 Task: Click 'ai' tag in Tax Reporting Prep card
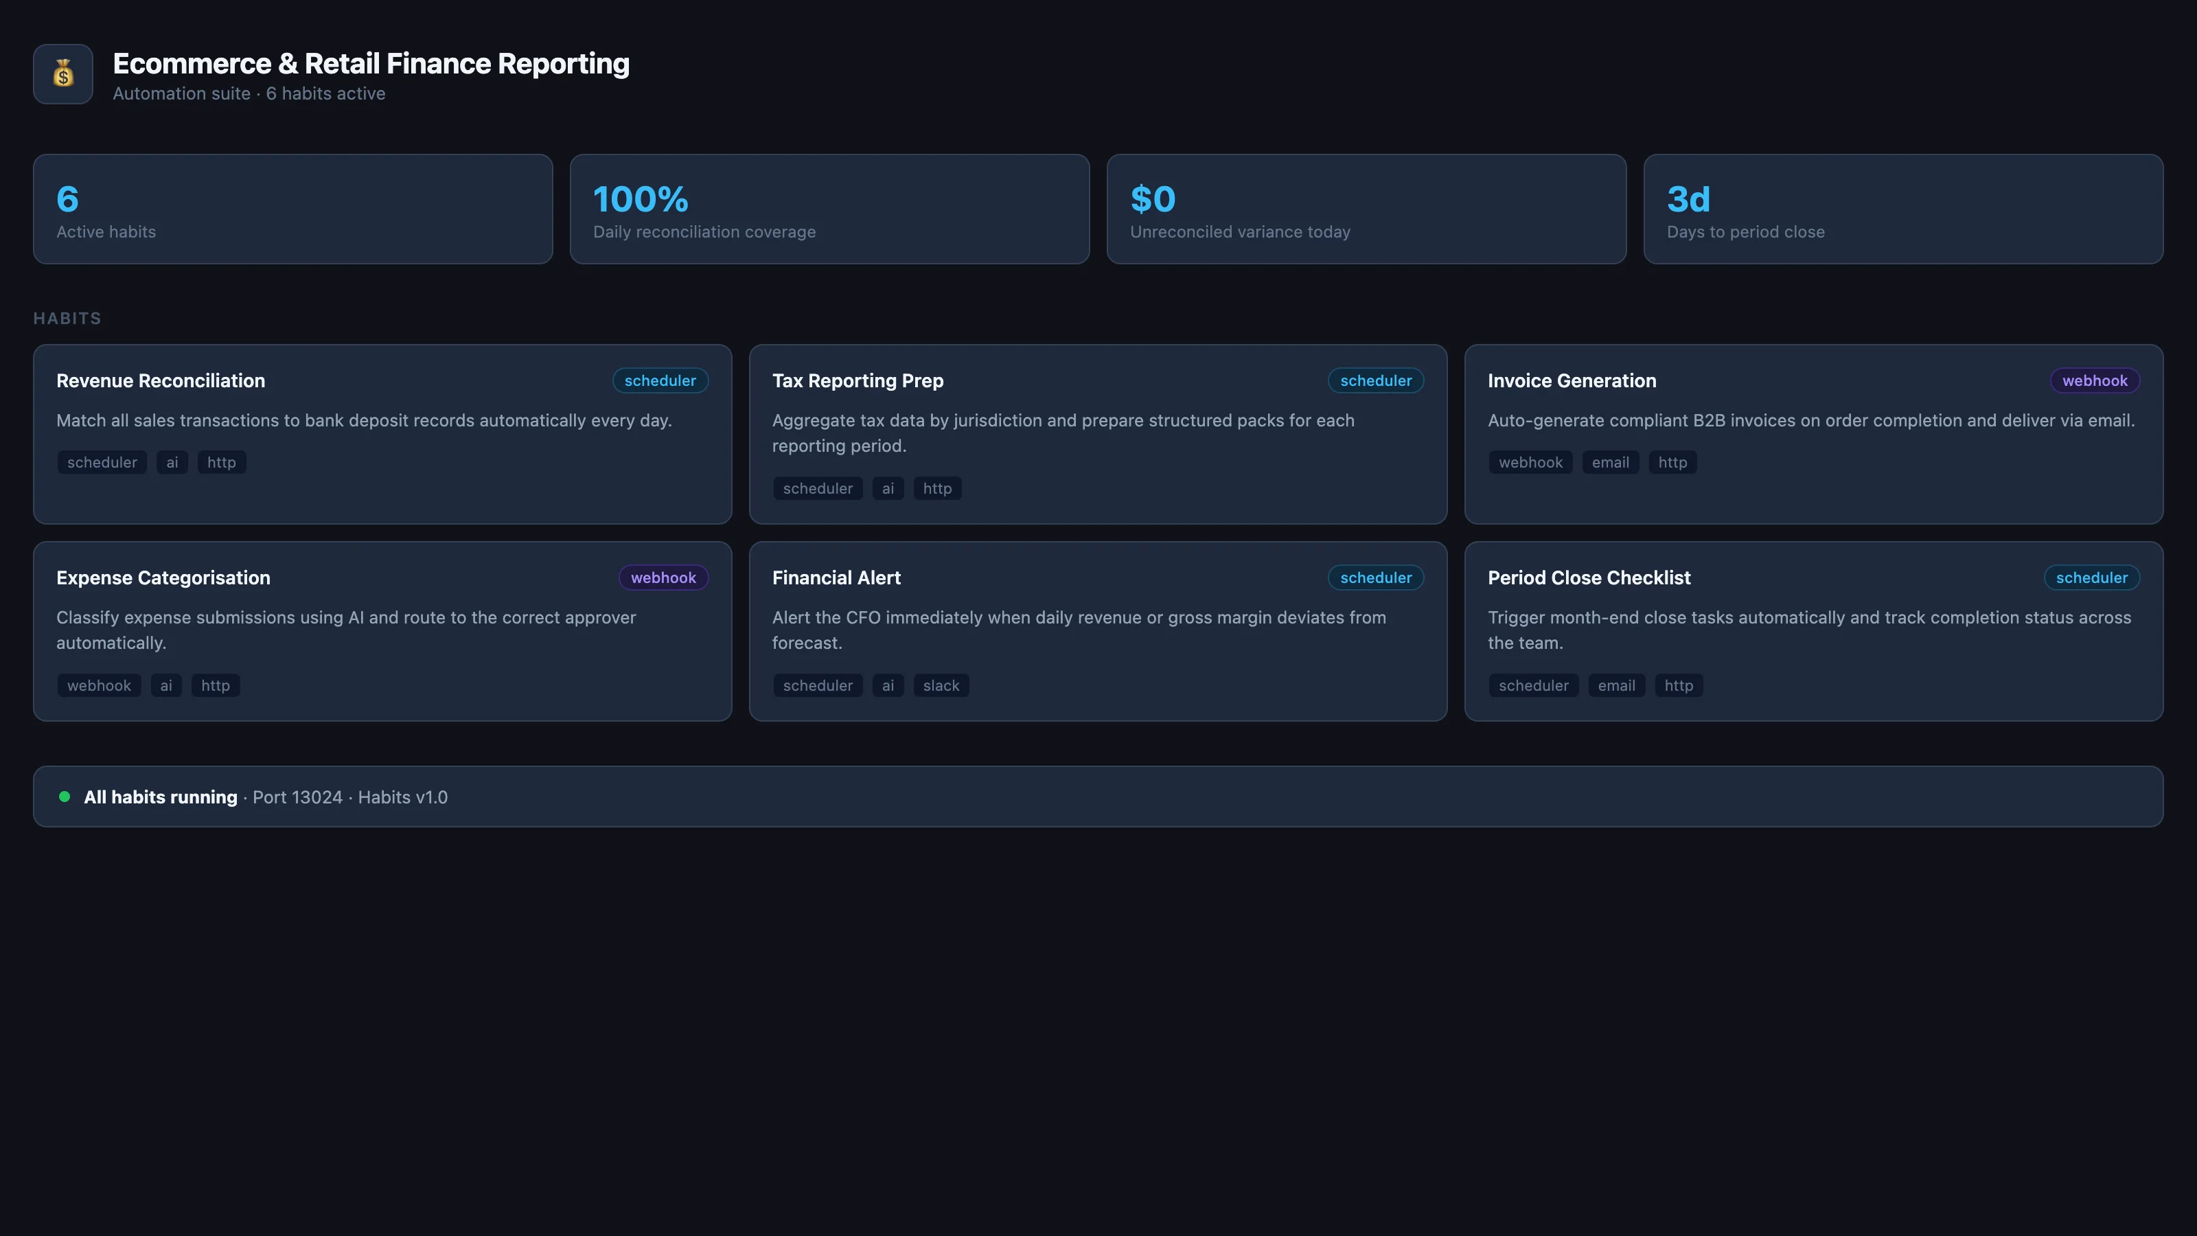pos(888,489)
